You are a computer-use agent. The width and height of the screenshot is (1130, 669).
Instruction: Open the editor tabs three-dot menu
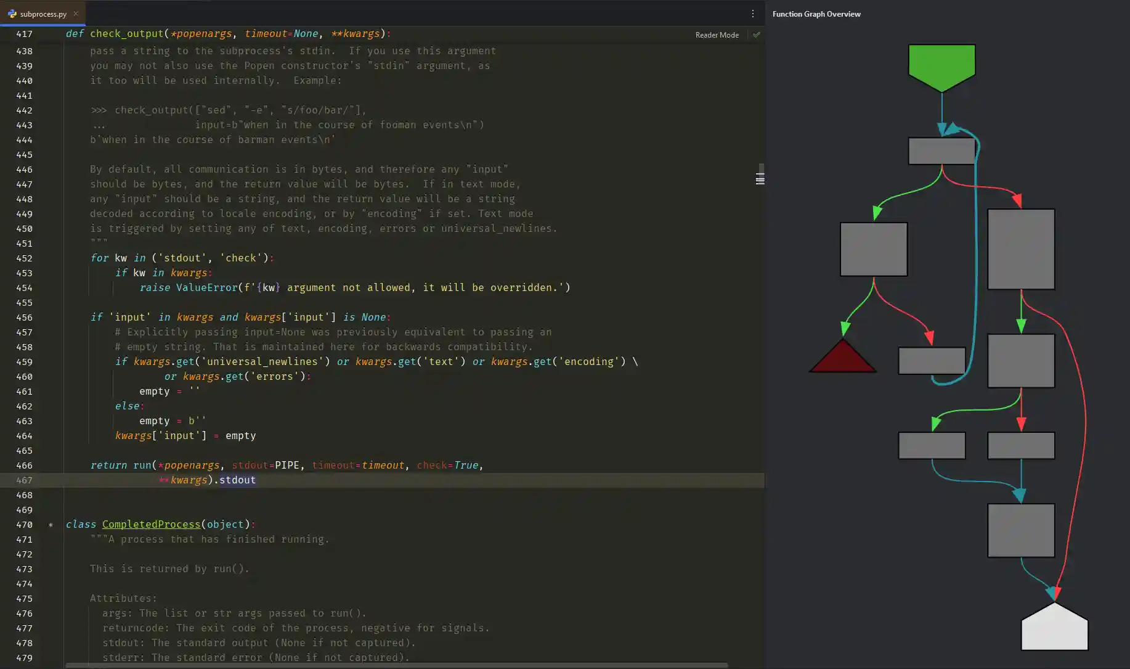[x=752, y=14]
